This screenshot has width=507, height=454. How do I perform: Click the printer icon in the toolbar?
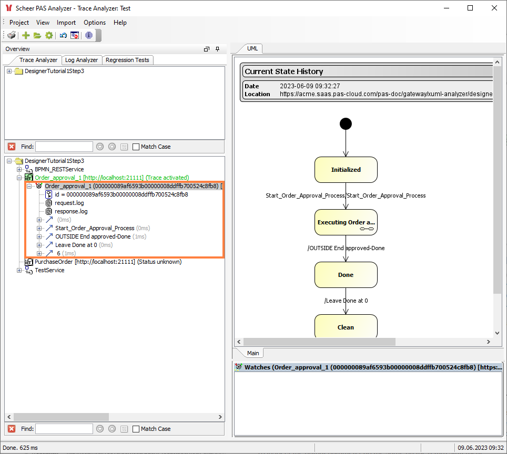12,35
